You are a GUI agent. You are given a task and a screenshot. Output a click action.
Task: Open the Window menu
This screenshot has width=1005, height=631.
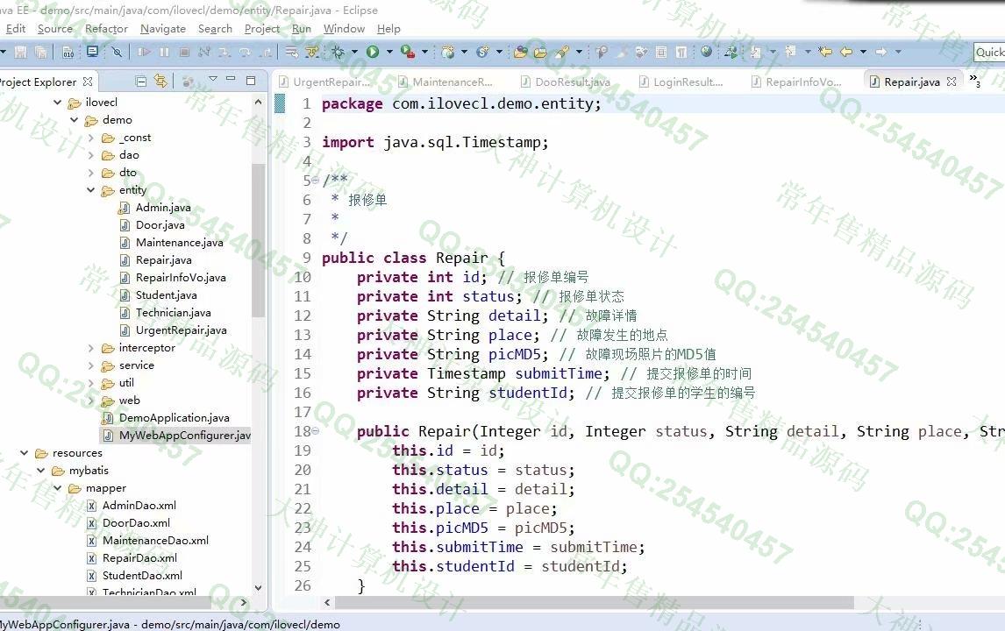[x=344, y=29]
